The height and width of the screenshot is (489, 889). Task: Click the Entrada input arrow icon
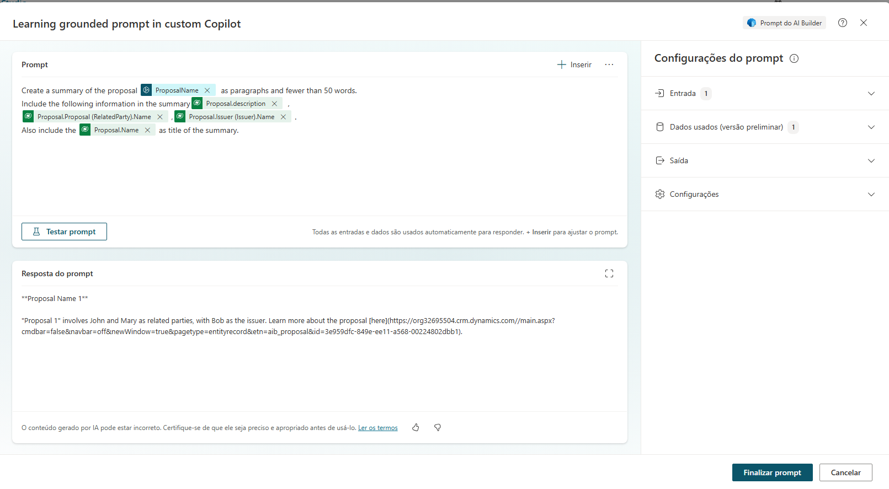[659, 93]
